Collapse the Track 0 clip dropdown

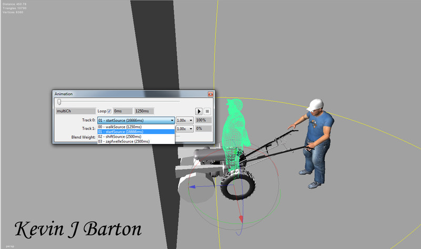(x=172, y=120)
